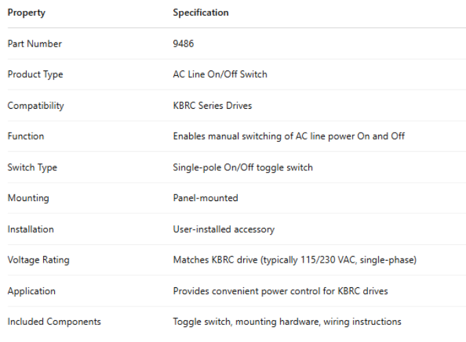Select the Application row label
The width and height of the screenshot is (466, 342).
pos(32,291)
